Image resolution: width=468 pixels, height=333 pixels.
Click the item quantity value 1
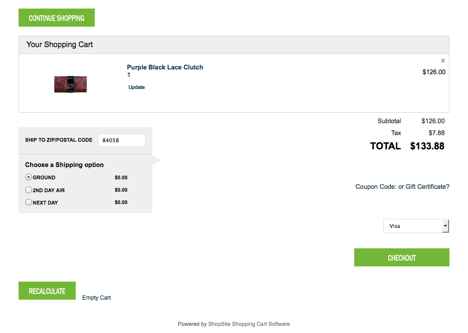pyautogui.click(x=129, y=75)
